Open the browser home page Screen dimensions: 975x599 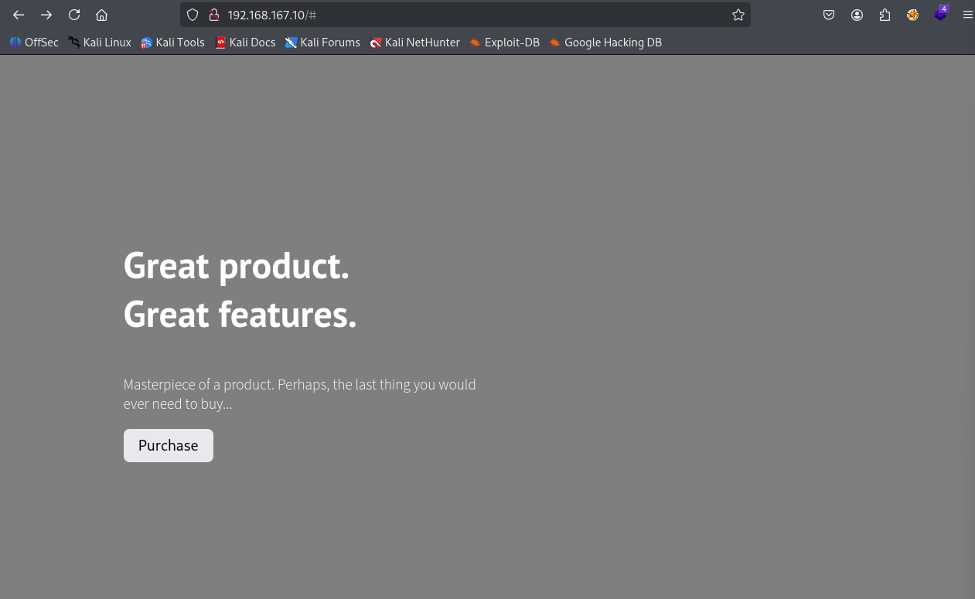(x=101, y=15)
